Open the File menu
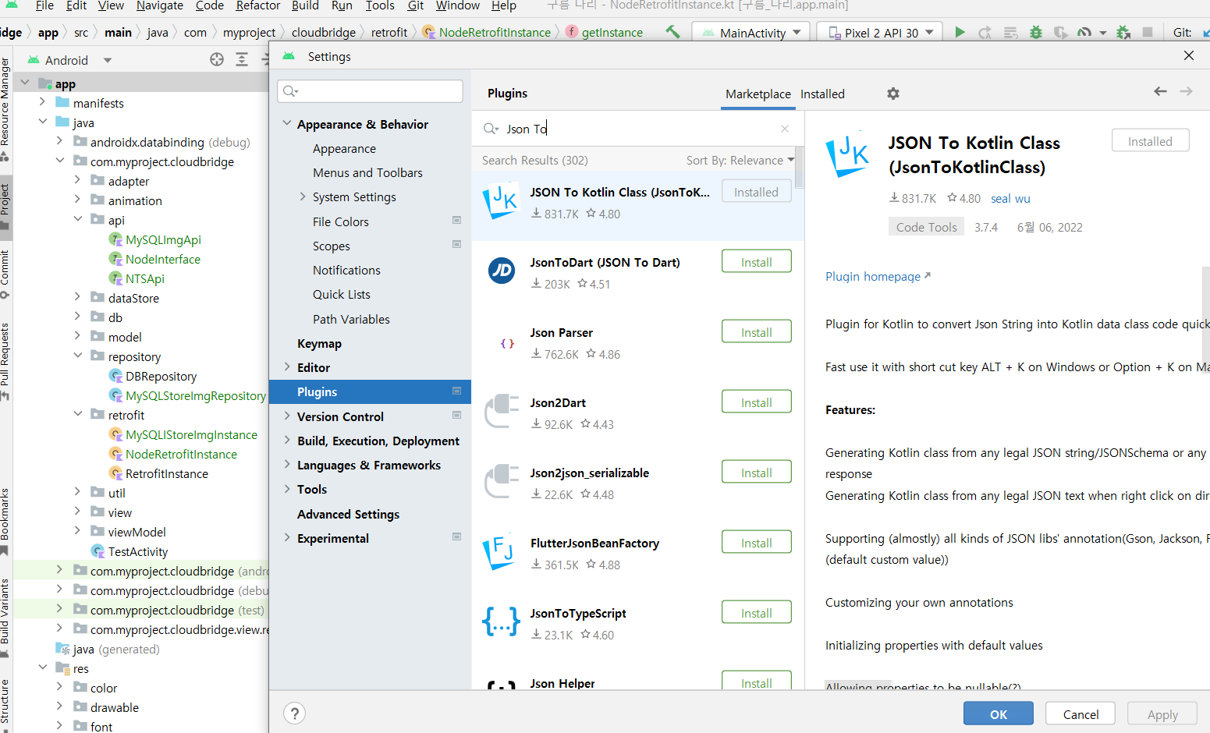Screen dimensions: 1210x733 tap(44, 6)
